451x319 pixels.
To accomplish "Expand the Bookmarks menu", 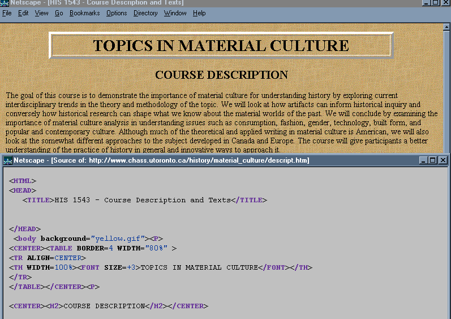I will tap(84, 13).
